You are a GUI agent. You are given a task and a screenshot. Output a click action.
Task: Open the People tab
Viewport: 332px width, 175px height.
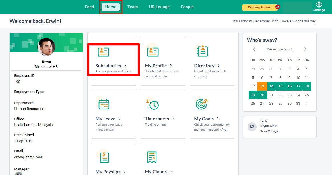(187, 7)
